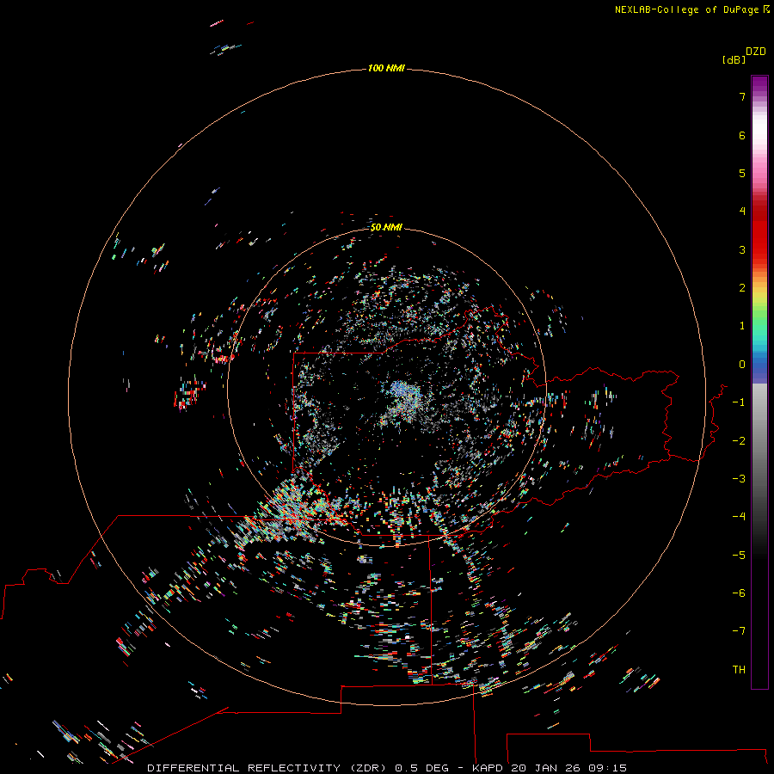Click the 6 dB scale value
This screenshot has height=774, width=774.
tap(742, 135)
